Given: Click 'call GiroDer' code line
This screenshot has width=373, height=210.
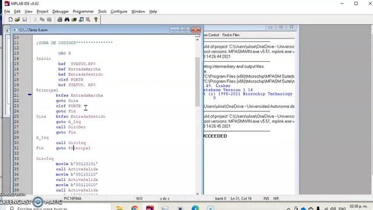Looking at the screenshot, I should pos(71,127).
